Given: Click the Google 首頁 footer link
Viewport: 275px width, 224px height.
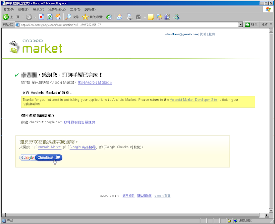Looking at the screenshot, I should (x=162, y=196).
